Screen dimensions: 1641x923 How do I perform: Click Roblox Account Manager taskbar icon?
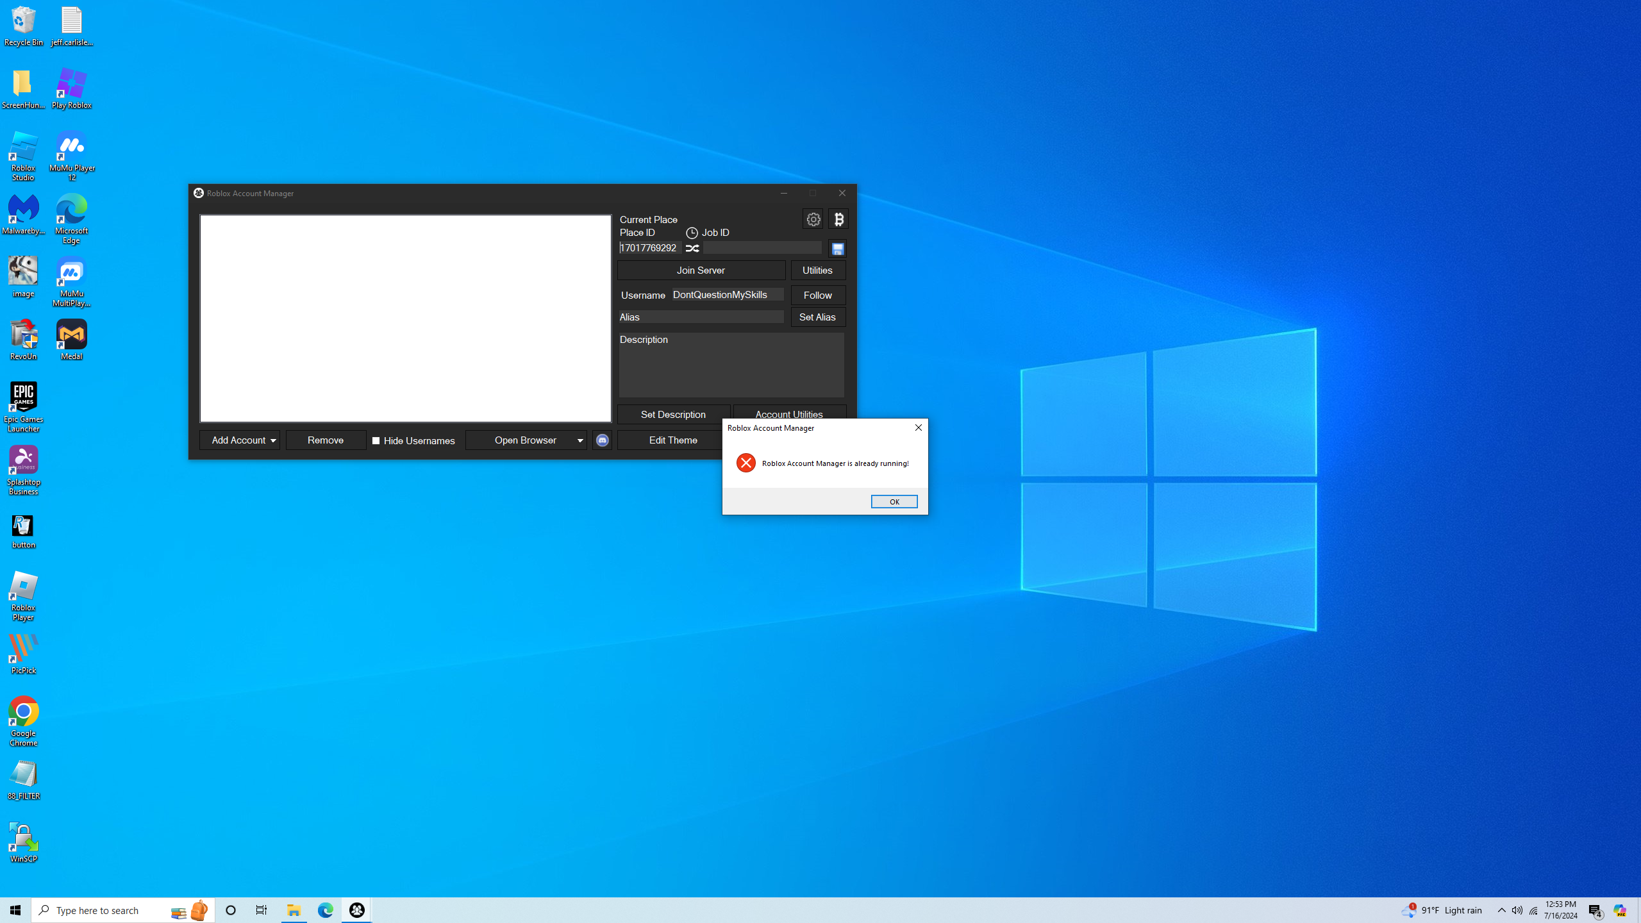357,910
